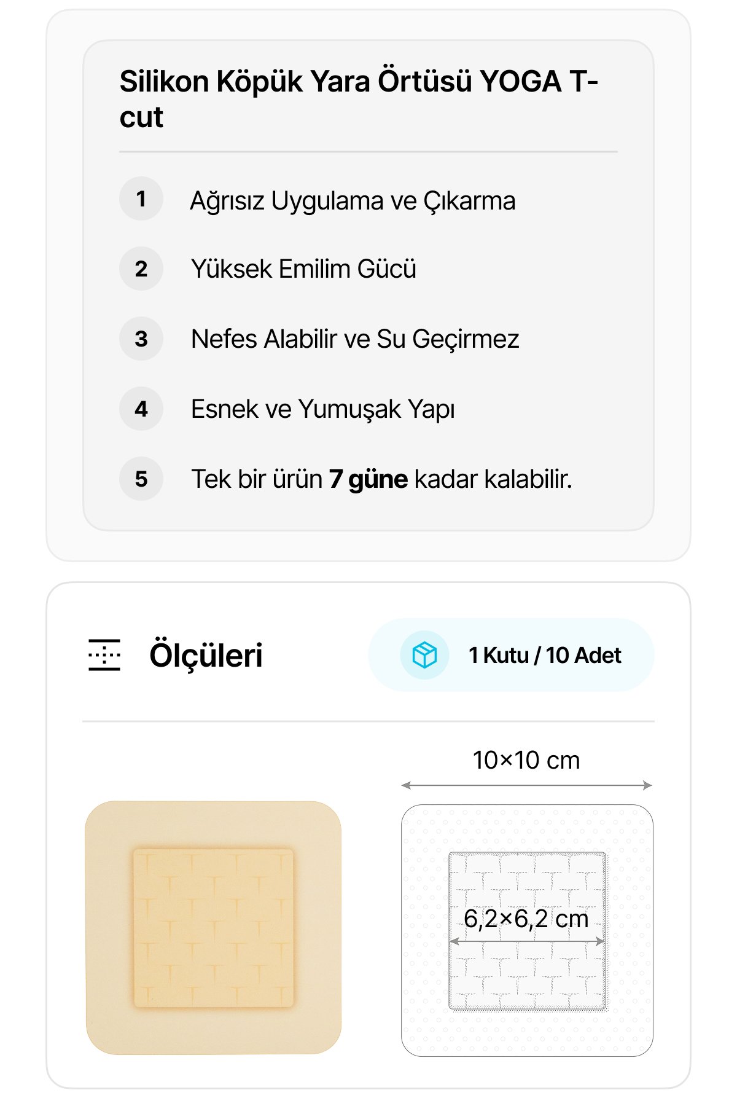Click the 10×10 cm width arrow line
737x1106 pixels.
(526, 785)
